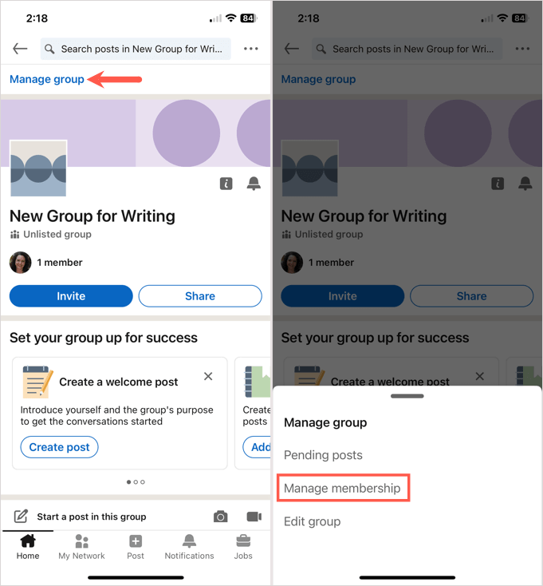Screen dimensions: 543x586
Task: Tap the group info icon on left screen
Action: pos(226,184)
